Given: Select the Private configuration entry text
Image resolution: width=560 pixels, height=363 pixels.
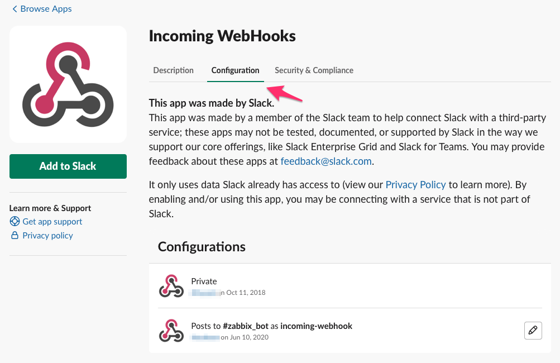Looking at the screenshot, I should click(x=204, y=281).
